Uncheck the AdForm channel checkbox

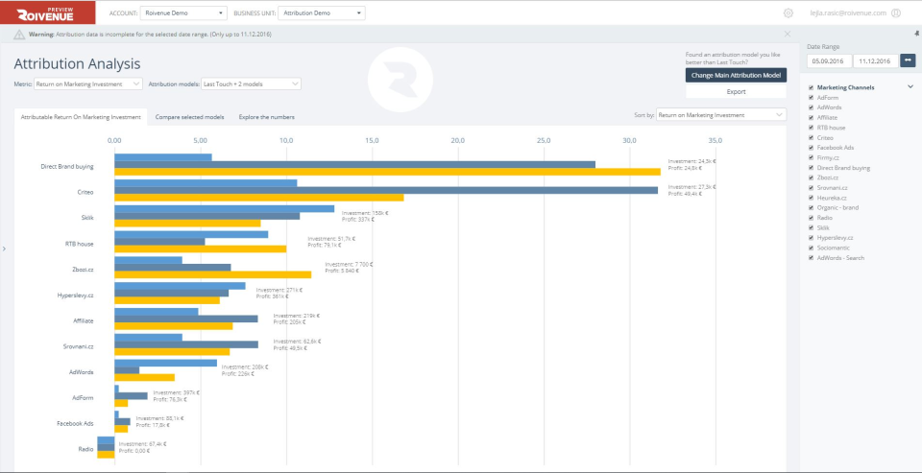(x=812, y=98)
